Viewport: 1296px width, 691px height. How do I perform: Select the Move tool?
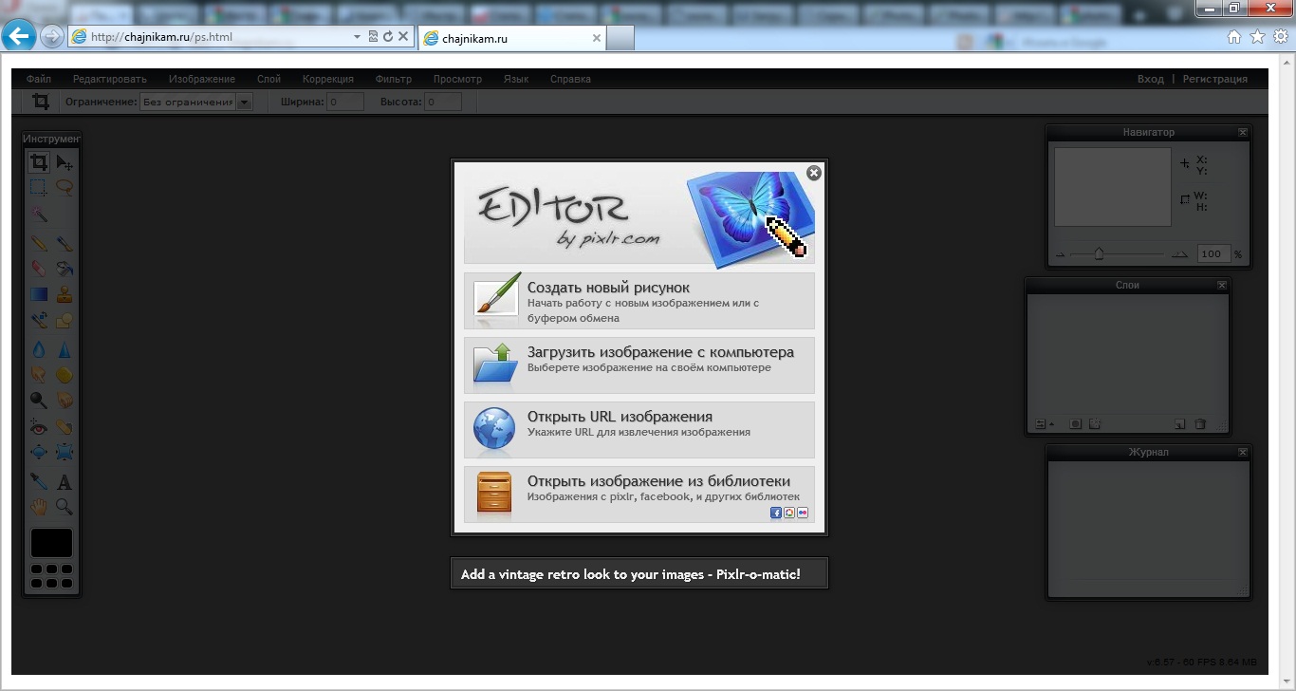tap(65, 162)
